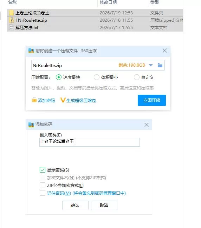Enable ZIP经典加密方式 checkbox
This screenshot has height=228, width=201.
pyautogui.click(x=43, y=185)
